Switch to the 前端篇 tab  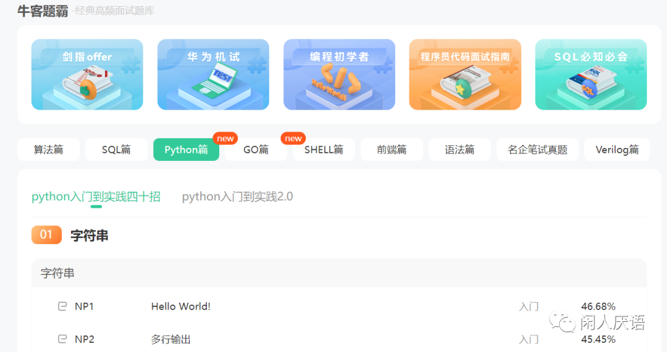[x=392, y=149]
